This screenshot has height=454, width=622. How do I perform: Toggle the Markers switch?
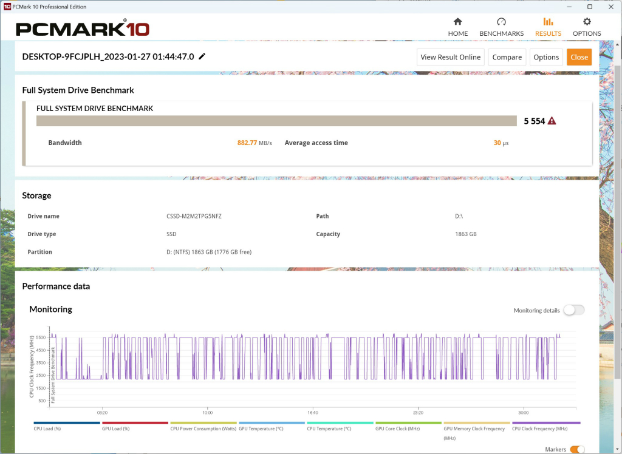(578, 449)
